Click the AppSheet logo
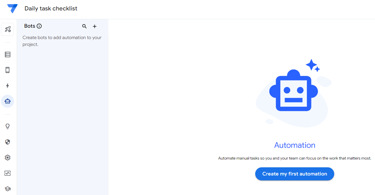 point(12,9)
